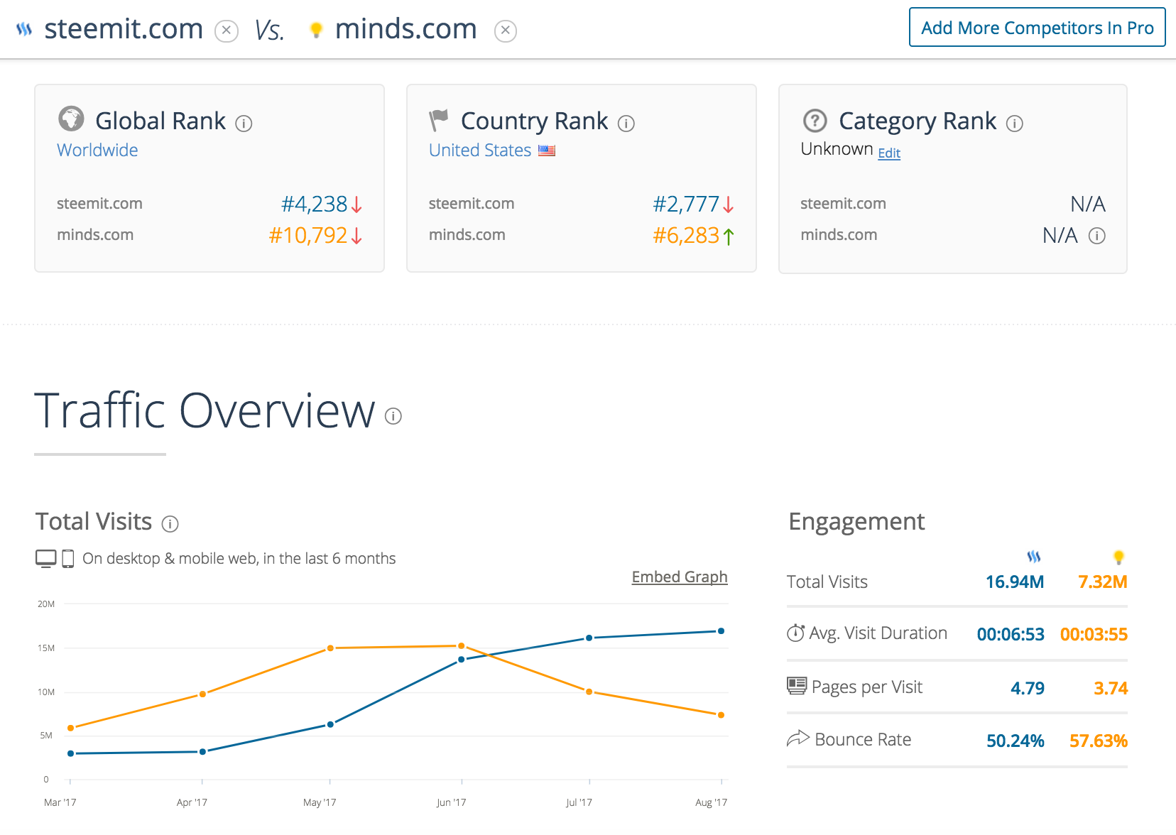Select steemit May '17 data point
Screen dimensions: 1176x835
coord(330,724)
